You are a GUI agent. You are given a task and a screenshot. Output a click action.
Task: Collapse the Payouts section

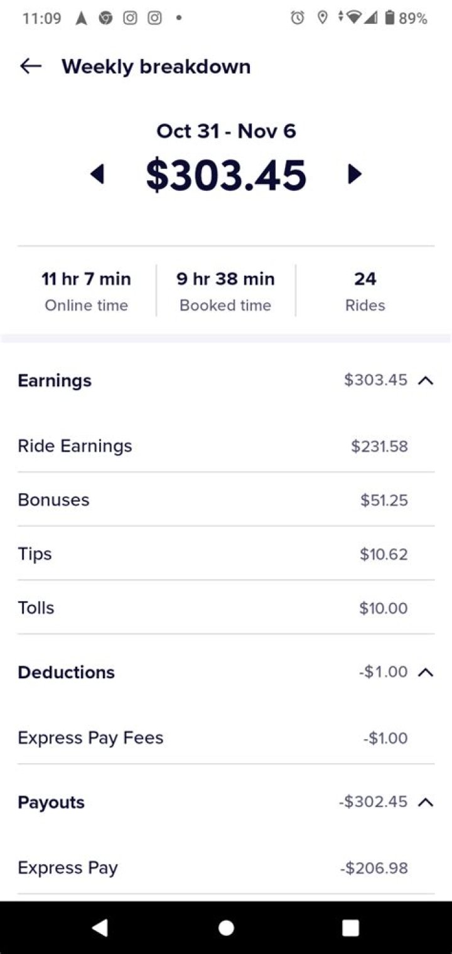tap(426, 802)
